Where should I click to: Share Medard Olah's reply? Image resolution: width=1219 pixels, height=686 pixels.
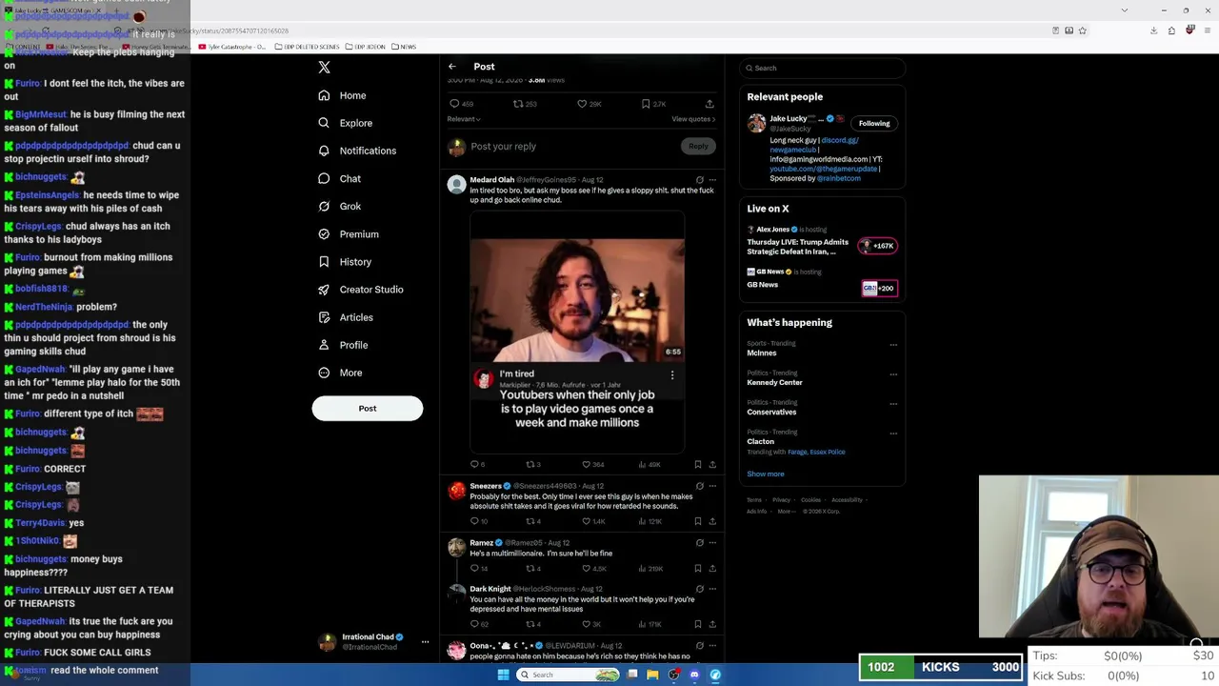coord(712,464)
